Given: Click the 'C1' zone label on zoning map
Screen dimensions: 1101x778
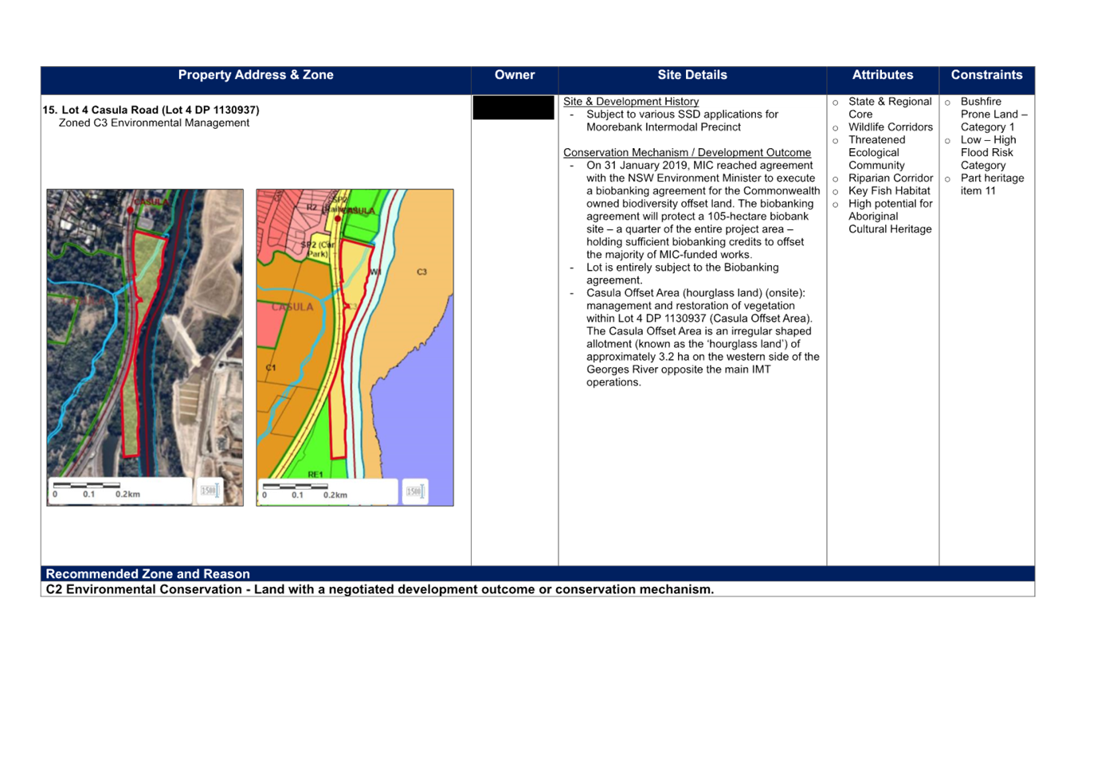Looking at the screenshot, I should click(x=271, y=368).
